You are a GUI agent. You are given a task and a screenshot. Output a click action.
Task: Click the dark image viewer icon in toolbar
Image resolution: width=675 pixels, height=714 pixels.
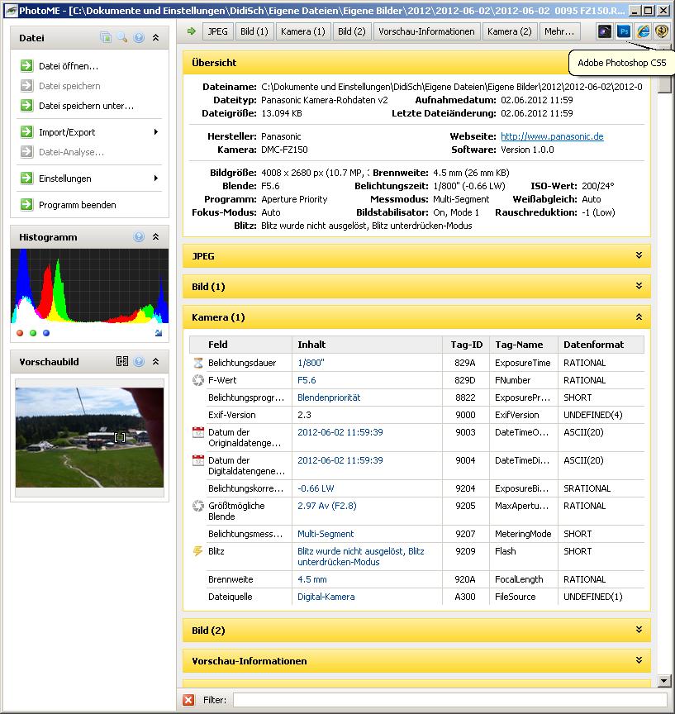pyautogui.click(x=605, y=31)
